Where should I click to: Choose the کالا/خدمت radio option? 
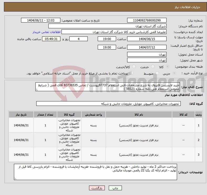point(134,67)
